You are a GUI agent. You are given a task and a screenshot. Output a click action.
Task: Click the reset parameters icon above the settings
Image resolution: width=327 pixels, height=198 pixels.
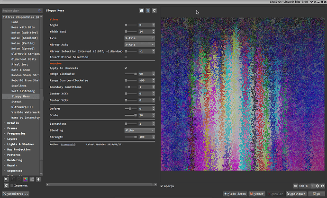[x=154, y=10]
